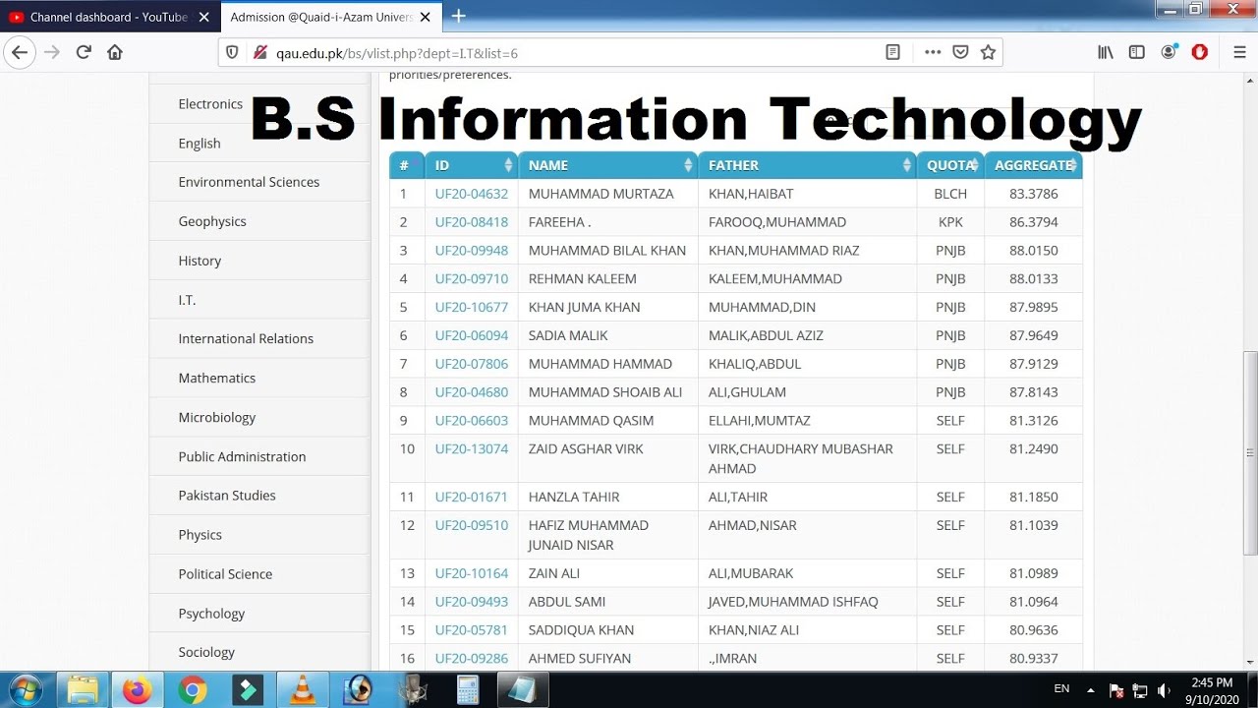Click the clock showing 2:45 PM
This screenshot has width=1258, height=708.
(x=1211, y=681)
